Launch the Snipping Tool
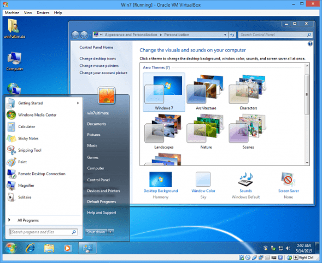Image resolution: width=322 pixels, height=263 pixels. [x=44, y=150]
